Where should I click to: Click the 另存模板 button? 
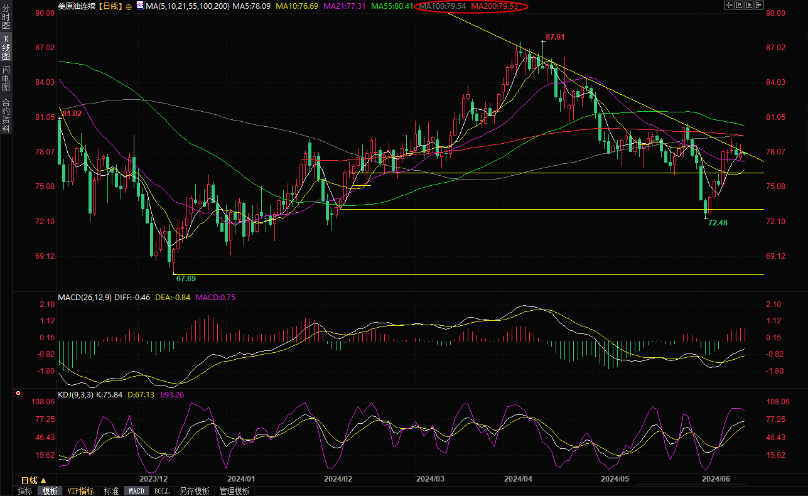pos(194,491)
